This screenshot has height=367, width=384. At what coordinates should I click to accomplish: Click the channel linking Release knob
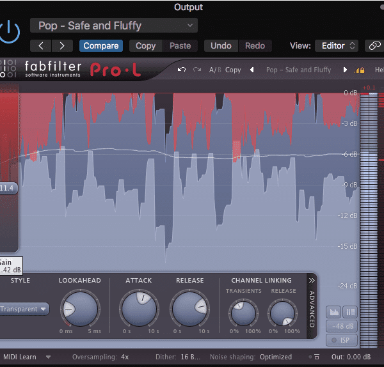point(282,313)
